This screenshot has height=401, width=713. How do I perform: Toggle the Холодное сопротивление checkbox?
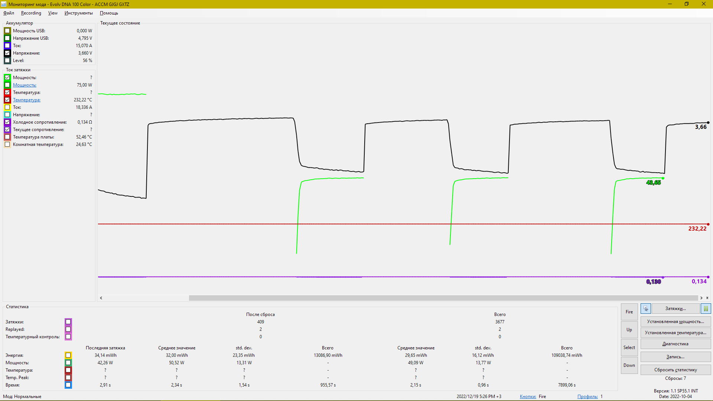[7, 122]
